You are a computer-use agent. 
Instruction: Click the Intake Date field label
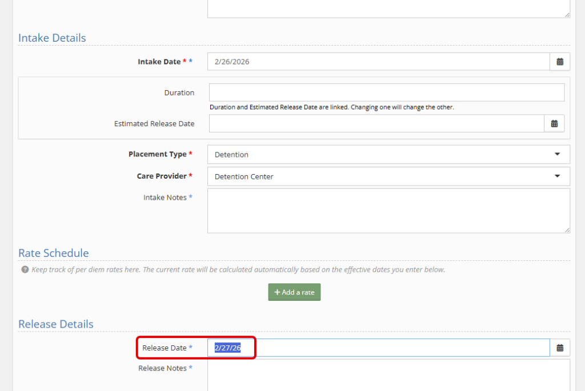159,62
